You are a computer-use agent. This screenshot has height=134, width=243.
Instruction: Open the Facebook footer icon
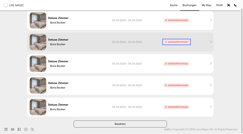pyautogui.click(x=19, y=129)
